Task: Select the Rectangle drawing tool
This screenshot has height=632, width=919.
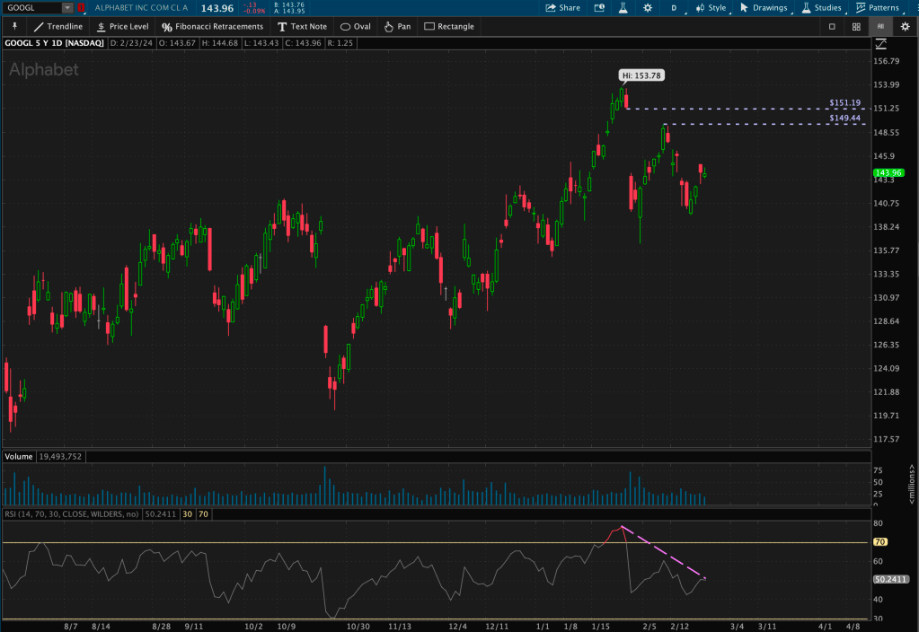Action: pyautogui.click(x=449, y=26)
